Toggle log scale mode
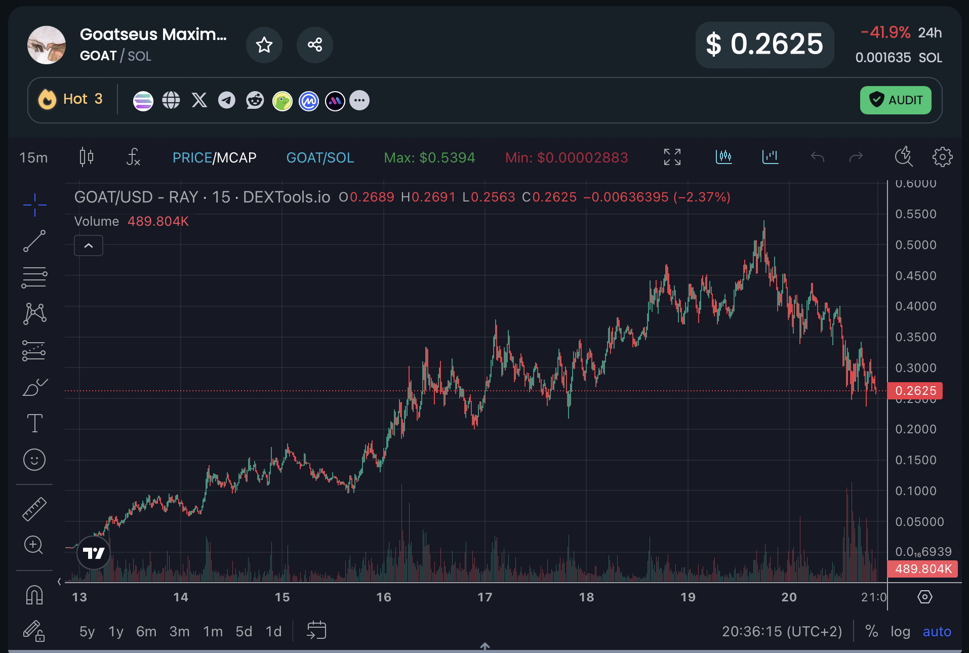The height and width of the screenshot is (653, 969). coord(900,632)
